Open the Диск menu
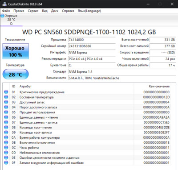Image resolution: width=178 pixels, height=170 pixels. tap(55, 11)
